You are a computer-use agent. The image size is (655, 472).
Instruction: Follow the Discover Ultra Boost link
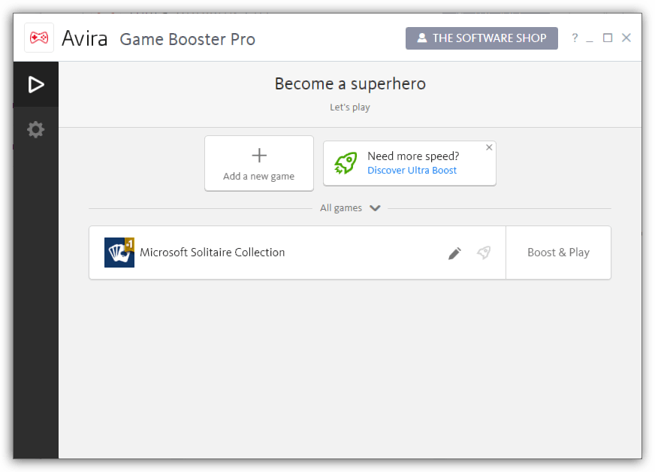[412, 171]
